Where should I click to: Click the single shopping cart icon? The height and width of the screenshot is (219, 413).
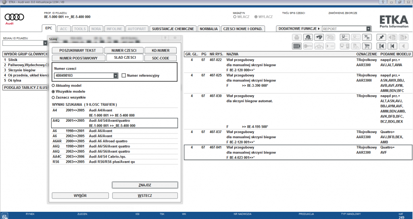pyautogui.click(x=367, y=46)
